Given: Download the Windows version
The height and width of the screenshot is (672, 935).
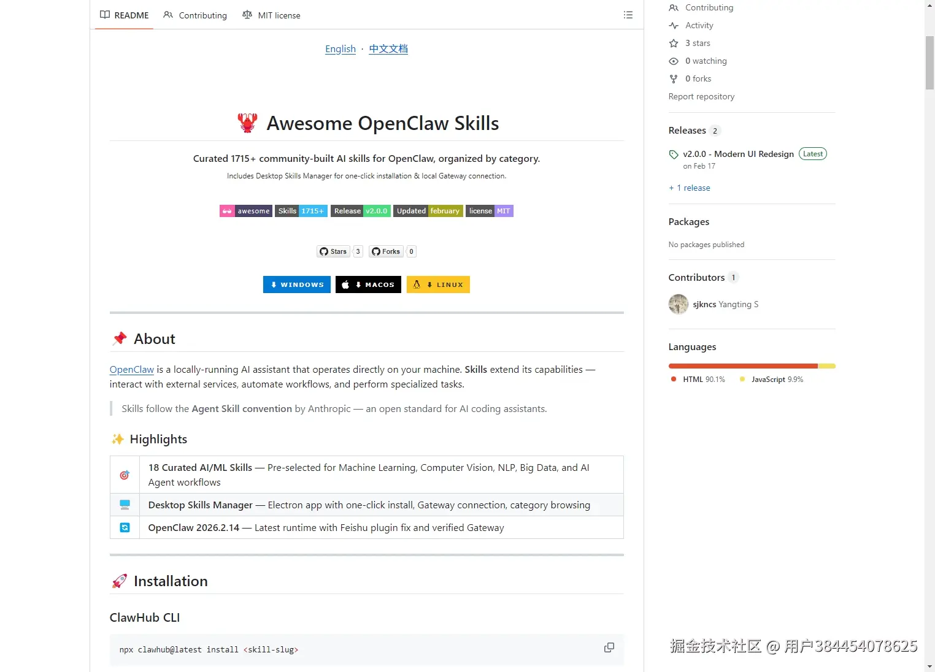Looking at the screenshot, I should pyautogui.click(x=297, y=284).
